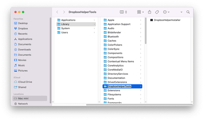Select the DriverExtensions folder

click(122, 82)
